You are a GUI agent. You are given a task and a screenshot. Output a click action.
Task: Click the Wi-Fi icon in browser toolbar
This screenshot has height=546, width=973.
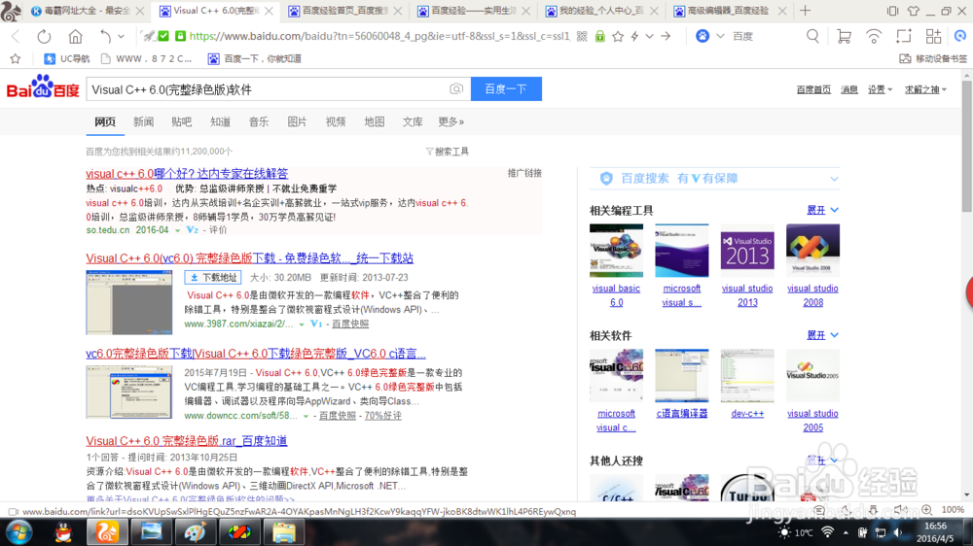(x=874, y=37)
